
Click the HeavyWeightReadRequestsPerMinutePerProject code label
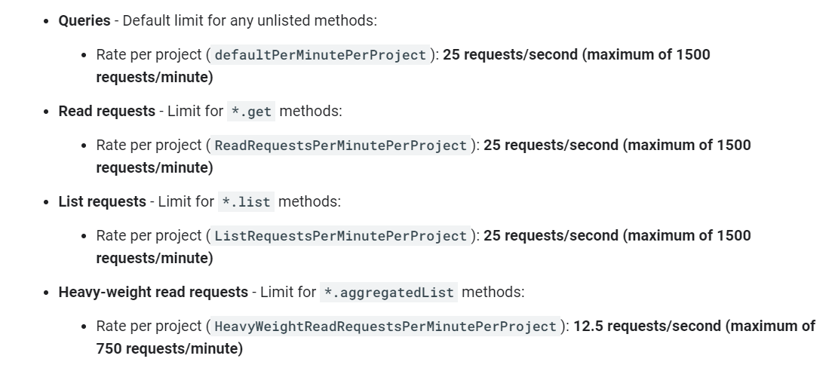[385, 327]
